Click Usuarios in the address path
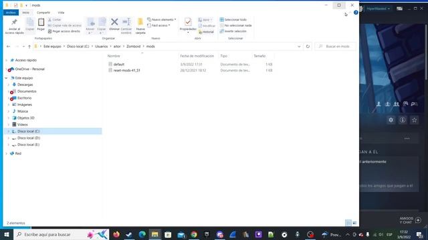 [101, 47]
